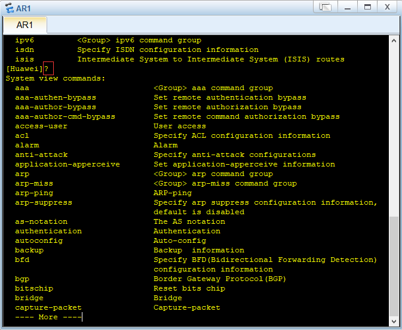This screenshot has width=402, height=330.
Task: Click 'Specify anti-attack configurations' description
Action: pyautogui.click(x=235, y=155)
